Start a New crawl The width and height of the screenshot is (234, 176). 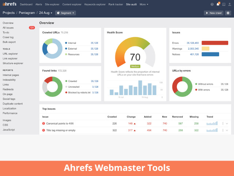214,13
